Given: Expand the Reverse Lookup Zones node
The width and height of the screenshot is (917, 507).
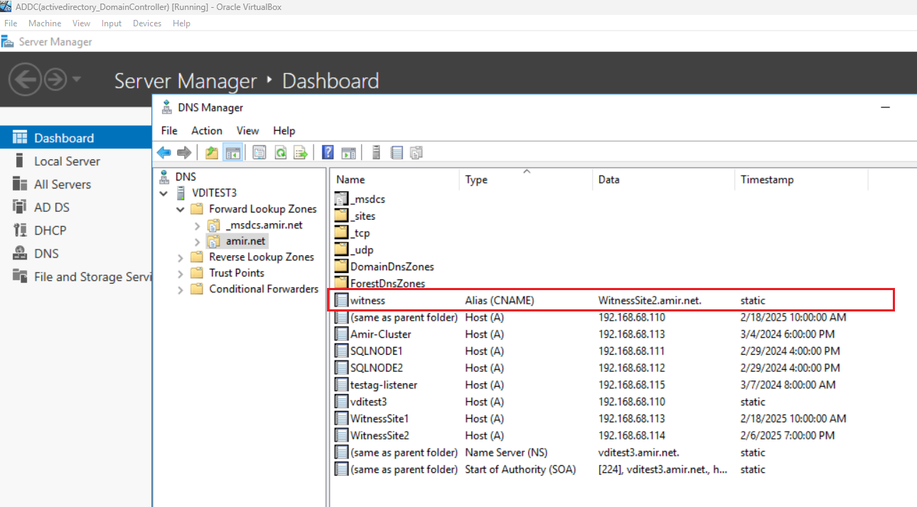Looking at the screenshot, I should 181,257.
